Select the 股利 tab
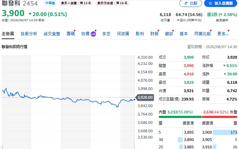 tap(140, 34)
